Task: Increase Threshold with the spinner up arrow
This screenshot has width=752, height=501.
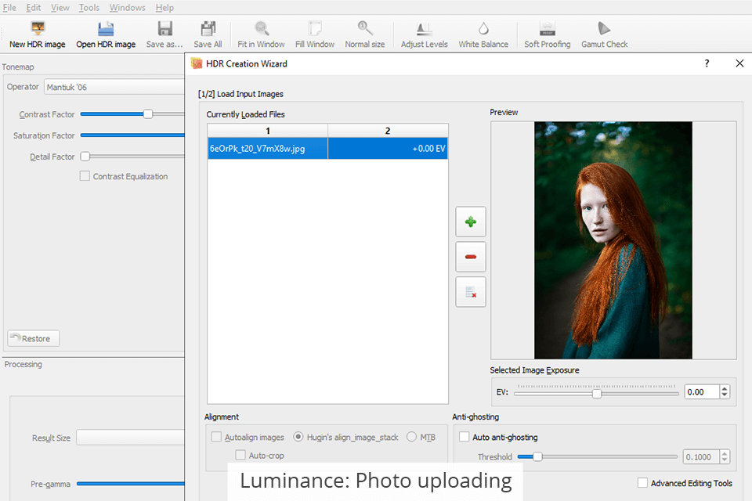Action: [x=725, y=453]
